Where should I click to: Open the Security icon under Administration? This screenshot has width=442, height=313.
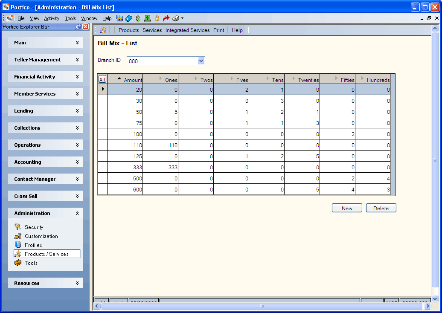[x=18, y=227]
